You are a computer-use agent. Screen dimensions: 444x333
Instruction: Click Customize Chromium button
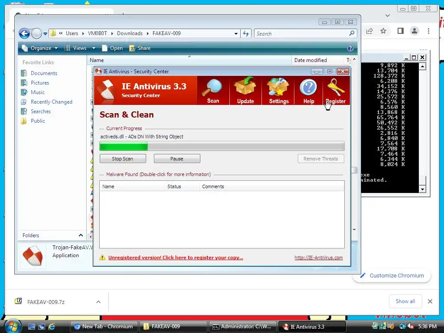392,275
